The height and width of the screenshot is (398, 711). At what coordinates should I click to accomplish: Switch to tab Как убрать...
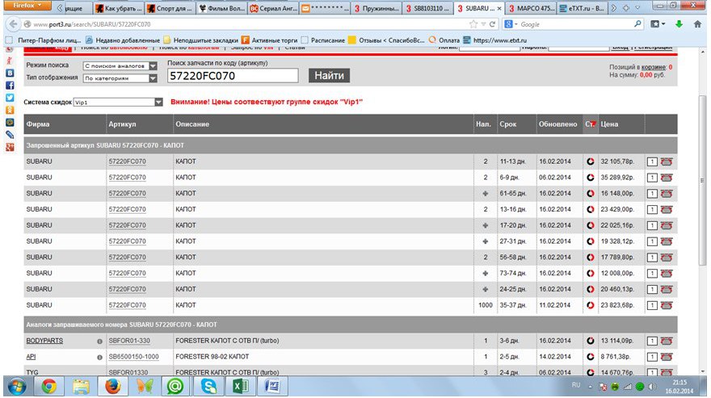click(119, 8)
